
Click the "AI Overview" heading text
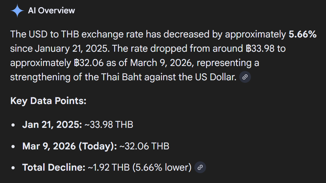click(52, 10)
